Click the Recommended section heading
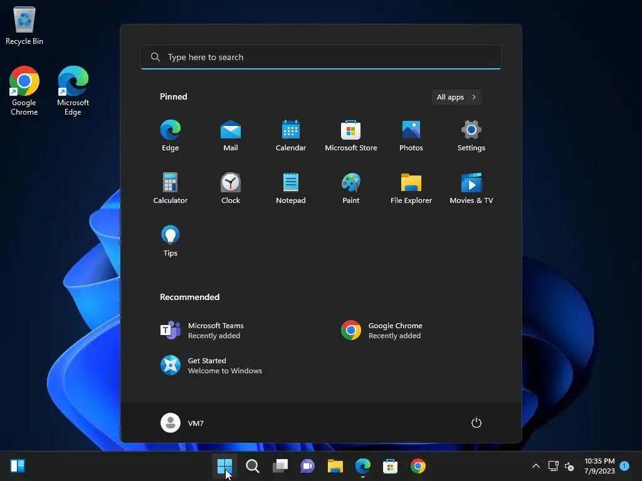 pos(189,297)
